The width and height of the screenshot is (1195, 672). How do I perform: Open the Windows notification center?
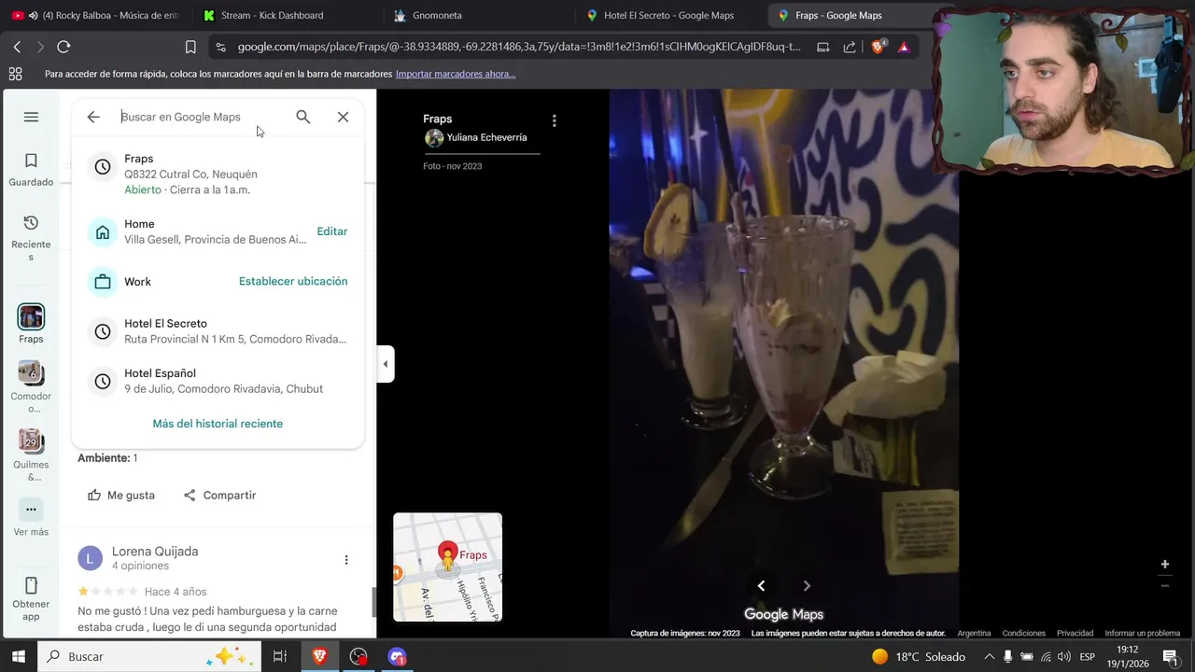point(1170,656)
